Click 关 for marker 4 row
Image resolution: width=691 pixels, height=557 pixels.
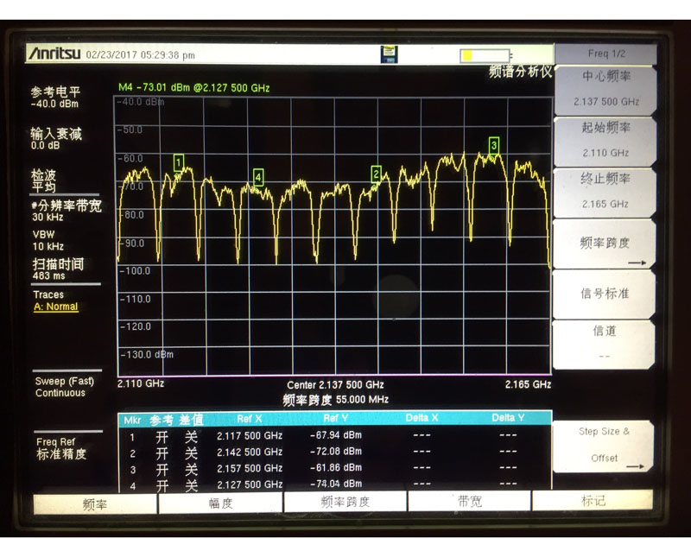[x=191, y=485]
